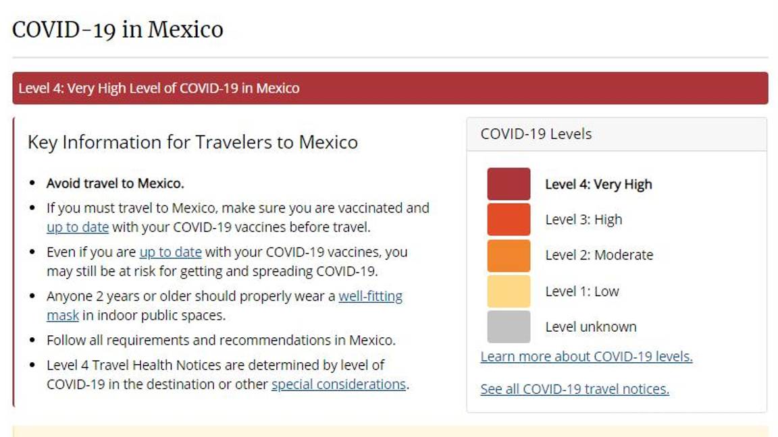Select the Level 2 Moderate orange swatch

pyautogui.click(x=509, y=255)
